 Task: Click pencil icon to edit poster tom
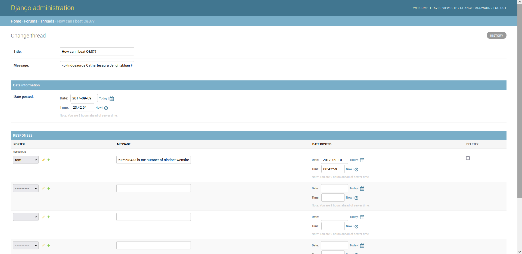tap(43, 160)
